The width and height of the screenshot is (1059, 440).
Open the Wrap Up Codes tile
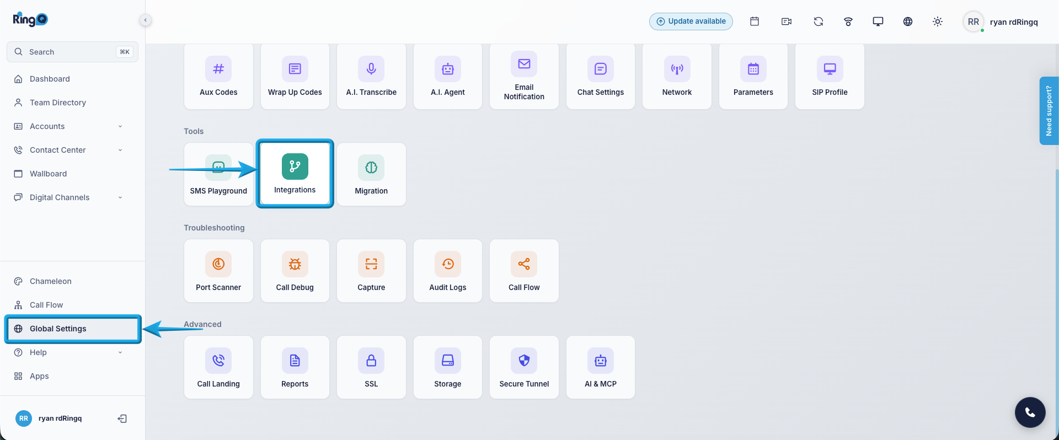(x=295, y=77)
